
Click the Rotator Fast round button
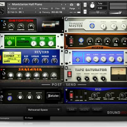pos(10,98)
